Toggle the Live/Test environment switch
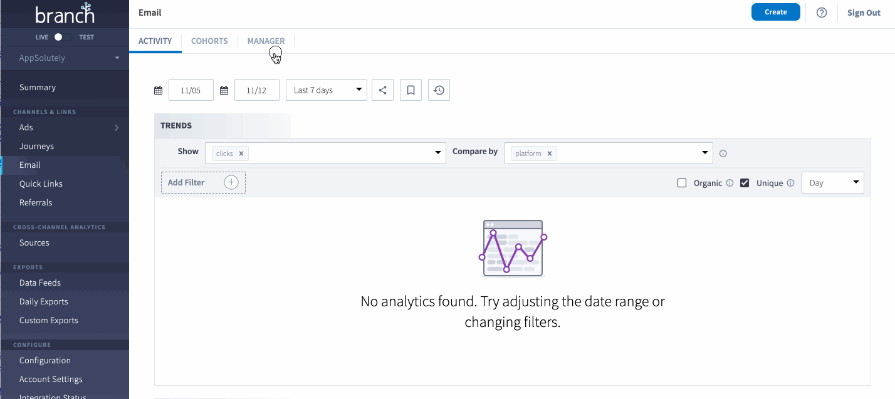The image size is (895, 399). pos(61,37)
